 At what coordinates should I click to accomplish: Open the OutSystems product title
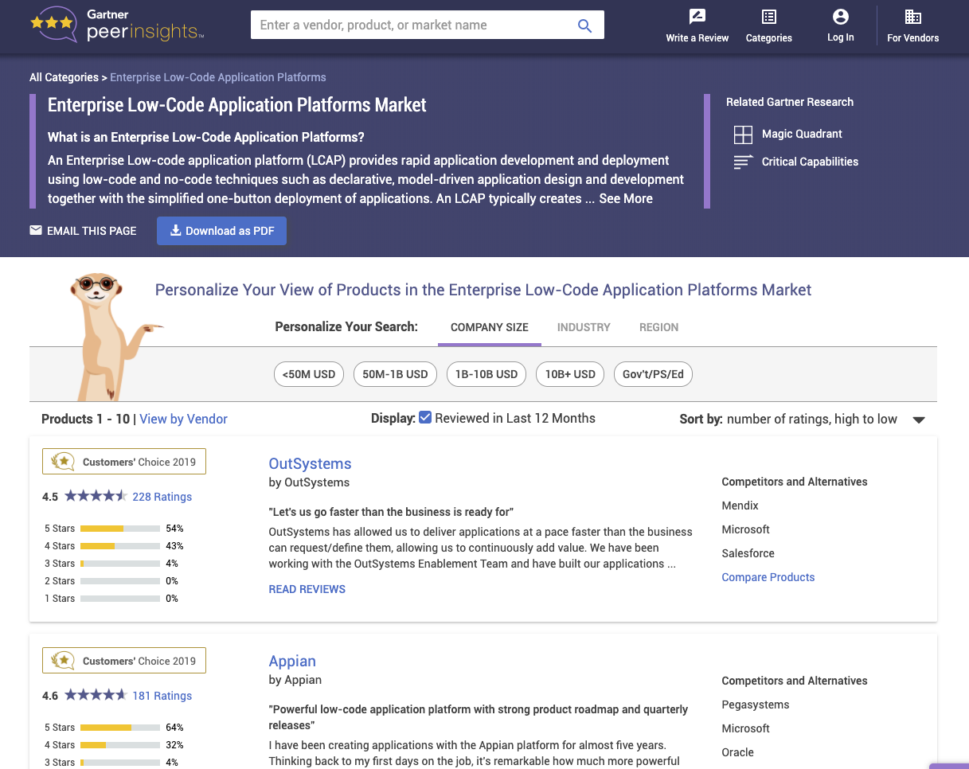[x=310, y=464]
